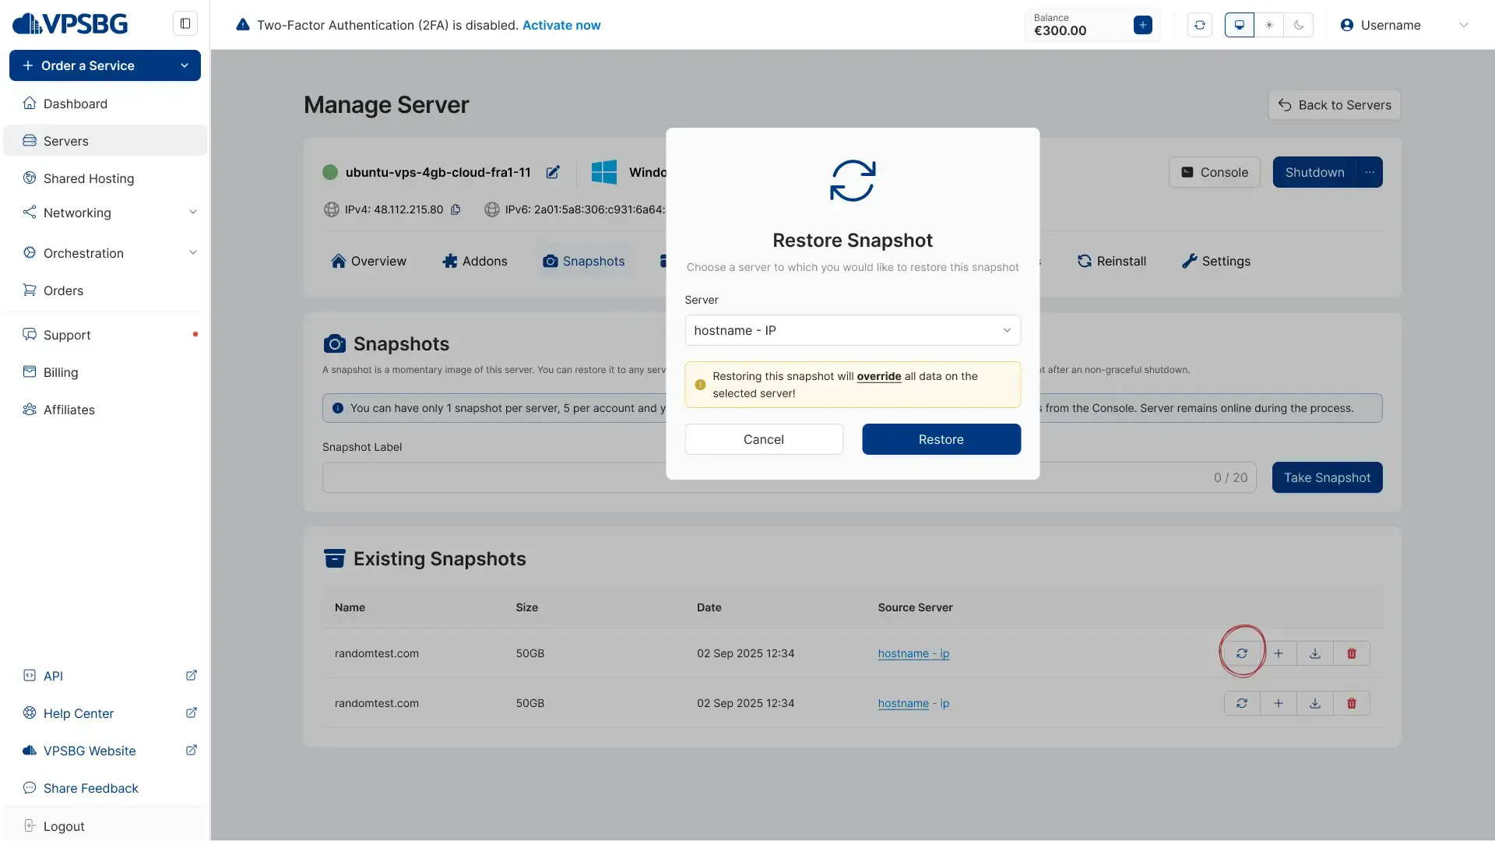Open Order a Service dropdown

tap(105, 65)
